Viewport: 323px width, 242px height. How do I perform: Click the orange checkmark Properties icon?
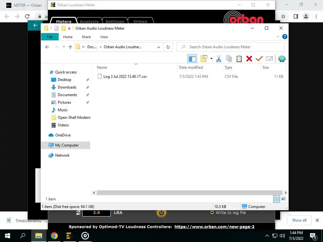259,59
